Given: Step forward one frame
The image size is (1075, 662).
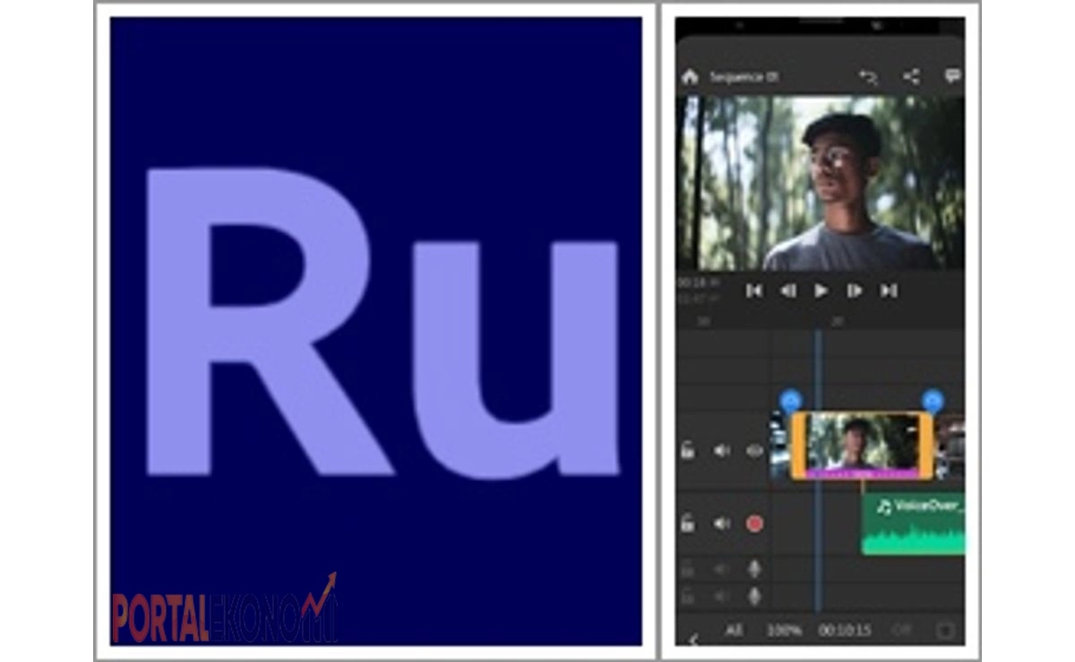Looking at the screenshot, I should [855, 291].
